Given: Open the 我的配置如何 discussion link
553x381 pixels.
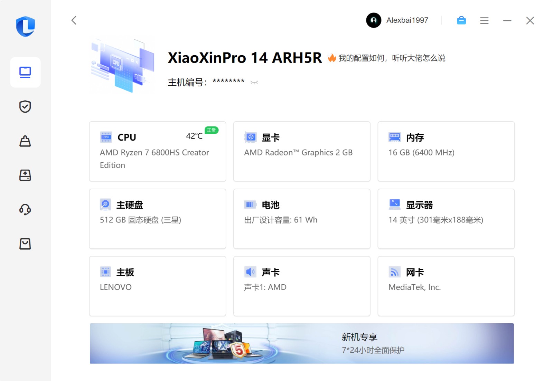Looking at the screenshot, I should [x=392, y=58].
